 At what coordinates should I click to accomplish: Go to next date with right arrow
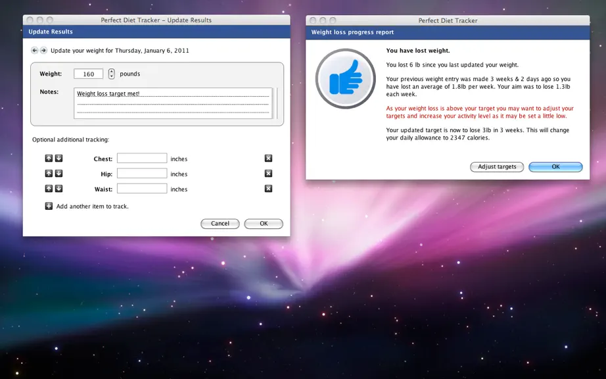coord(43,50)
